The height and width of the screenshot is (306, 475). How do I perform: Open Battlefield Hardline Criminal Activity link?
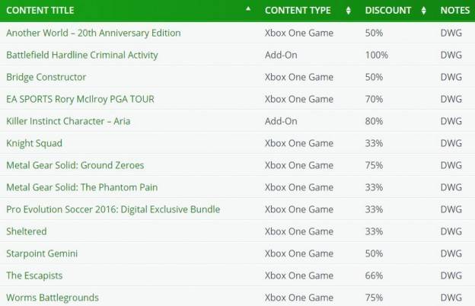(x=82, y=55)
